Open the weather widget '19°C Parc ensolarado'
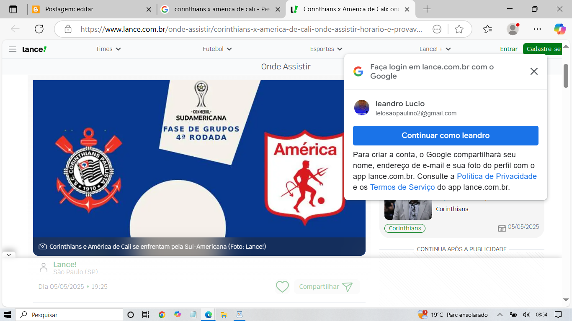 point(453,315)
